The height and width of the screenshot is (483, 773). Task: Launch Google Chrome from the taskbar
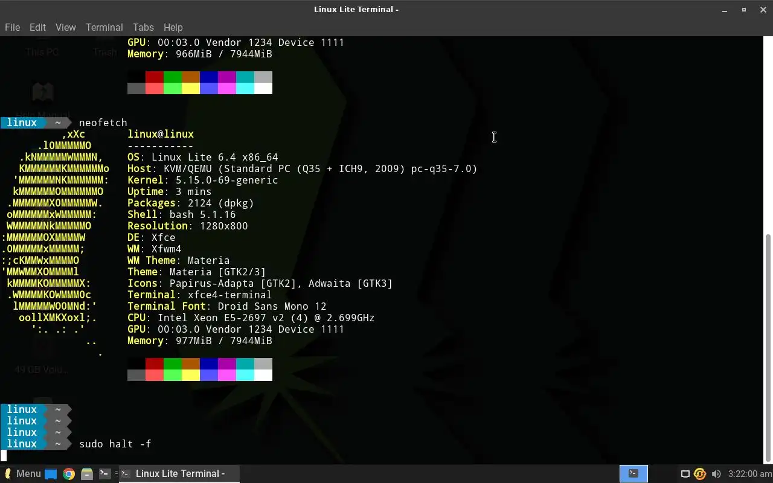[x=69, y=474]
